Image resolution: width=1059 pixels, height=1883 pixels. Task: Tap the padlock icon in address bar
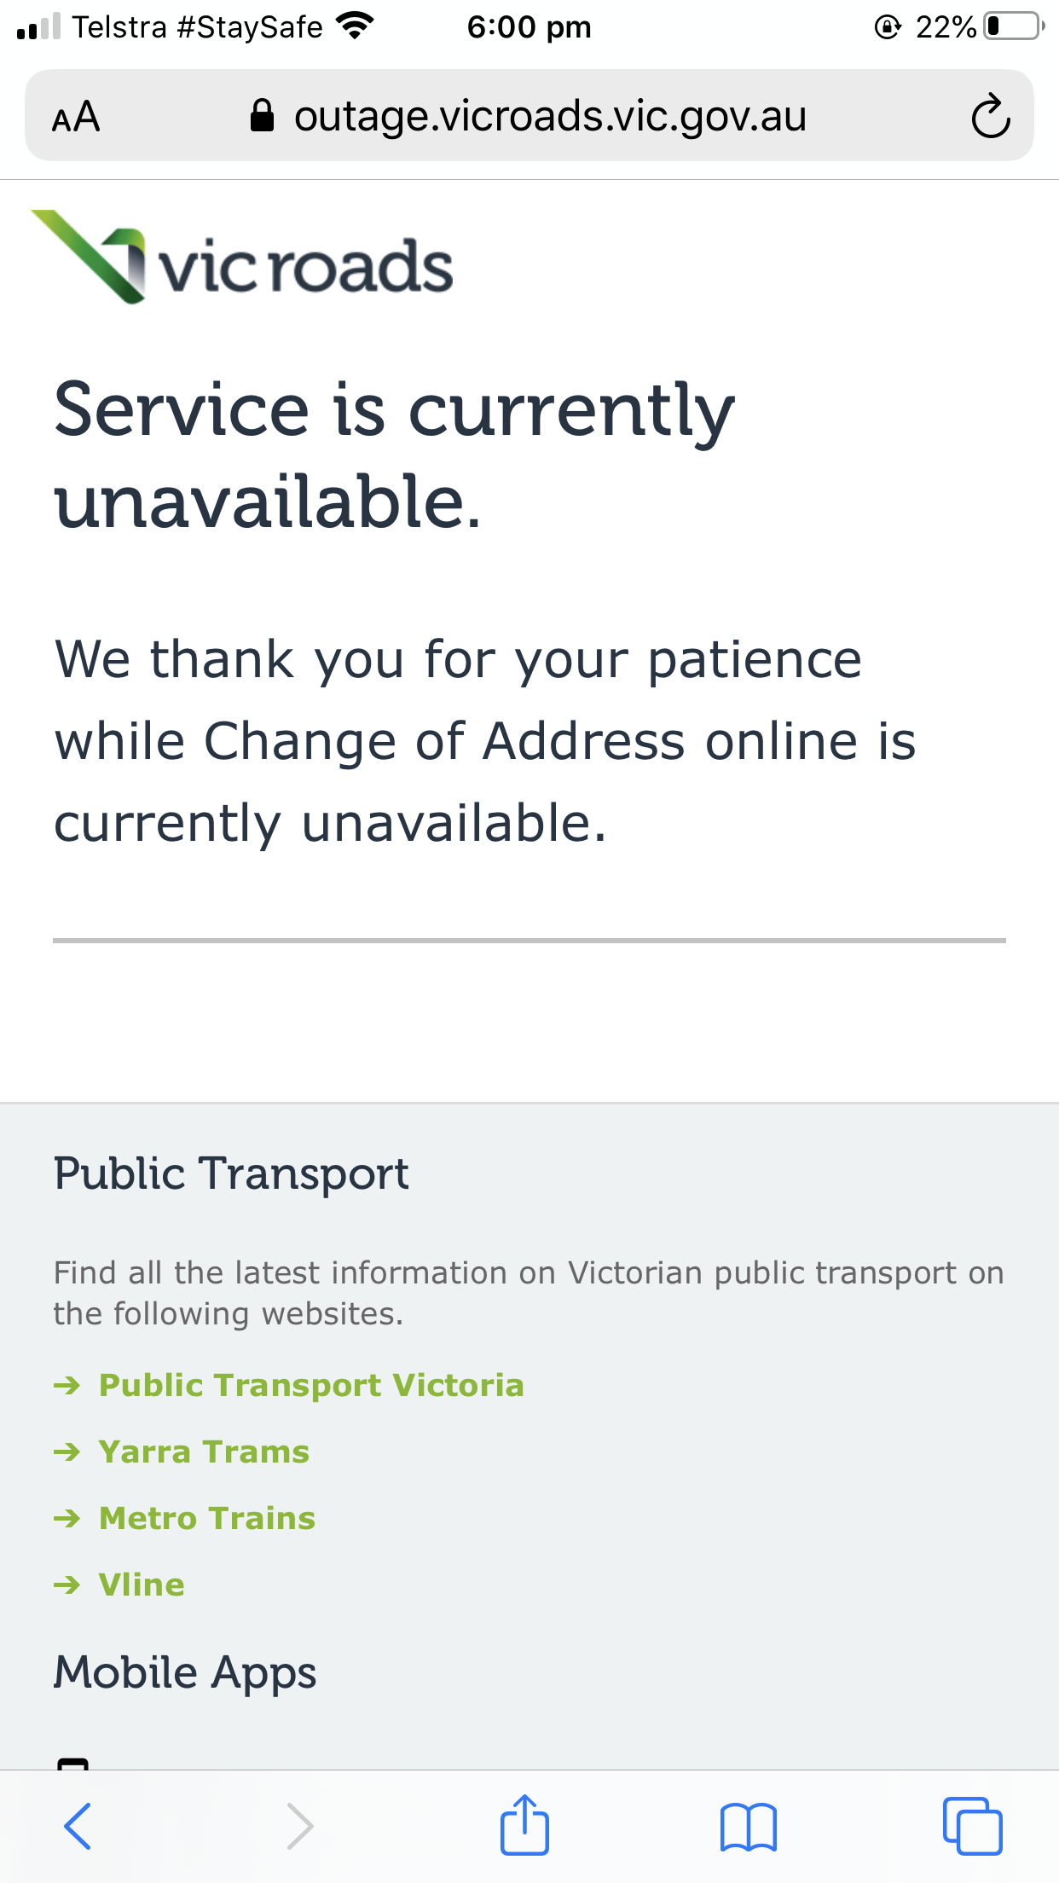point(262,116)
